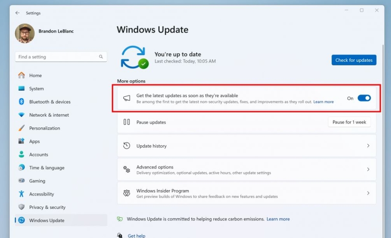
Task: Go to System settings
Action: click(x=61, y=89)
